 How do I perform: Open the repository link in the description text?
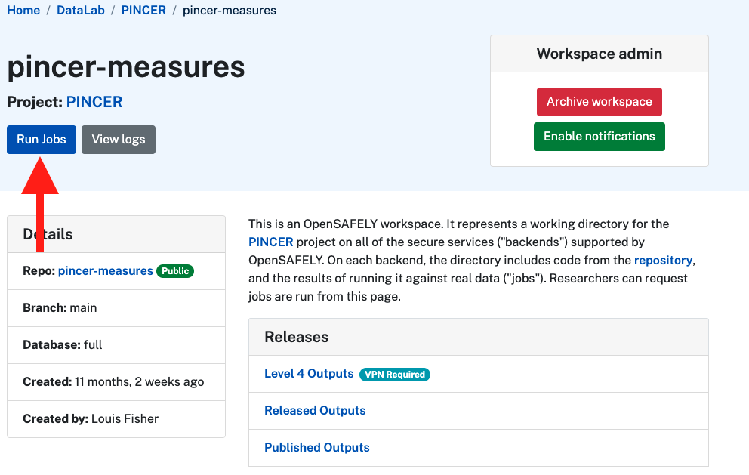click(663, 260)
